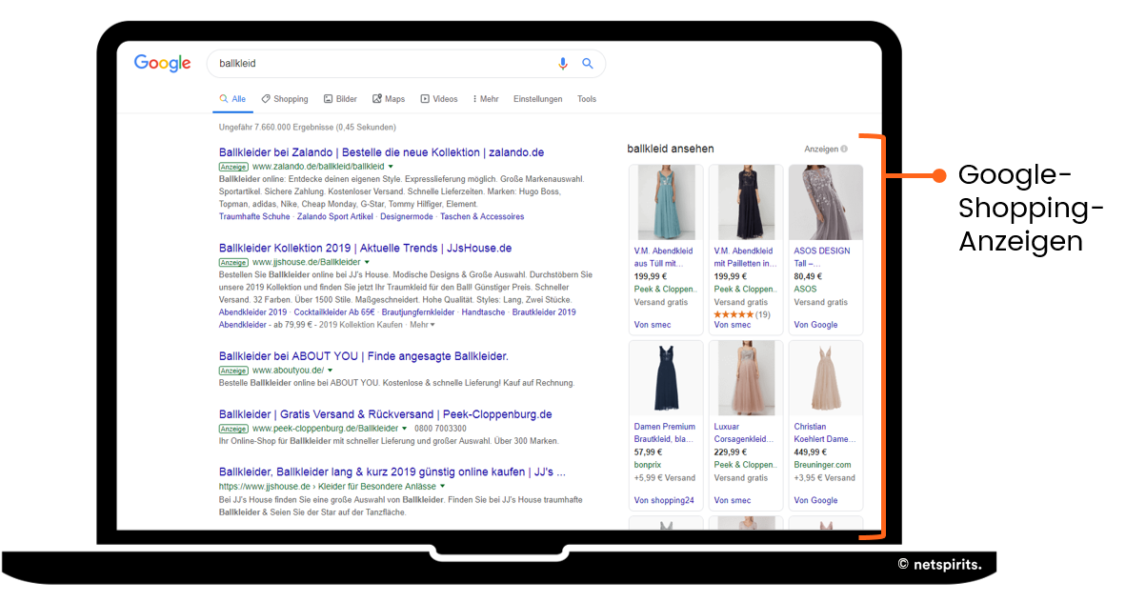The image size is (1126, 602).
Task: Open the Tools menu
Action: (587, 99)
